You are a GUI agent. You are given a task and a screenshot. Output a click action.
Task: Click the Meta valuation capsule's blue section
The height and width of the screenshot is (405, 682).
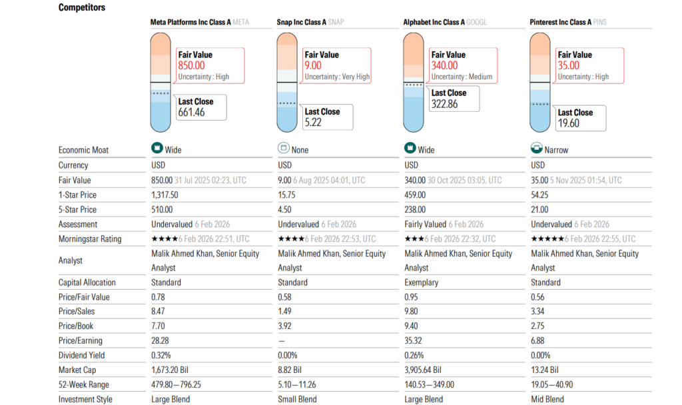click(161, 113)
